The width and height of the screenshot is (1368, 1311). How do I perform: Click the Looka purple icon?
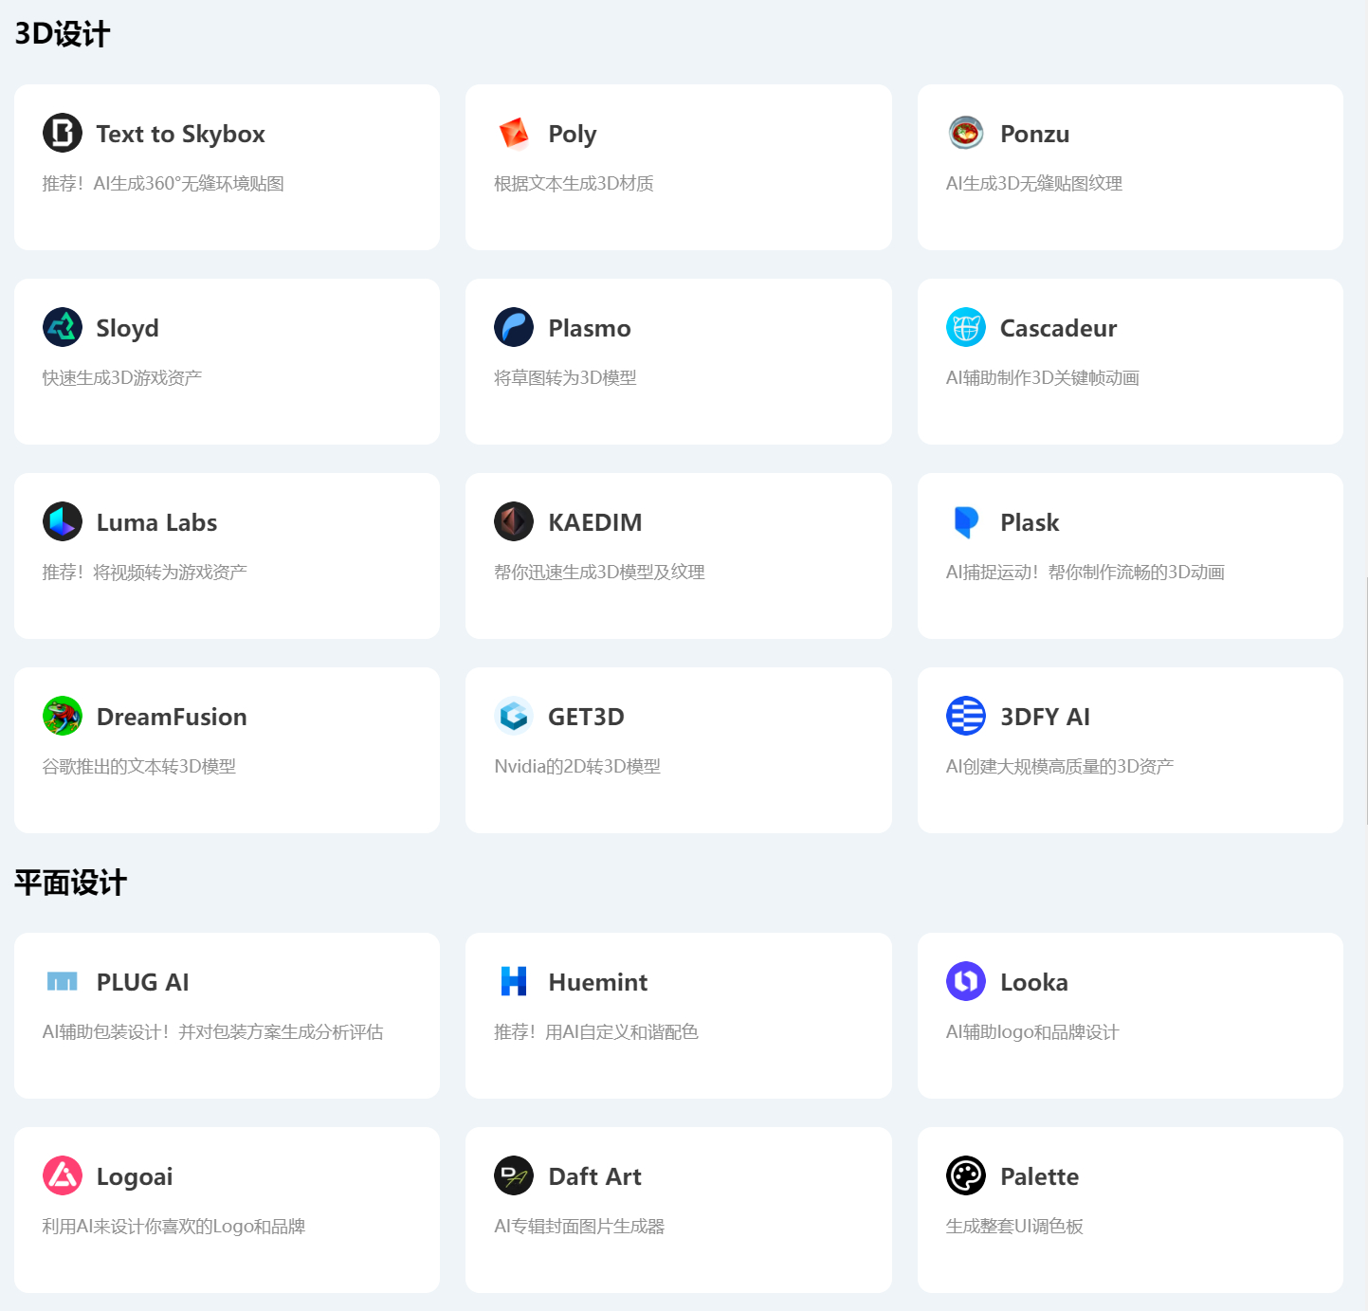[966, 981]
